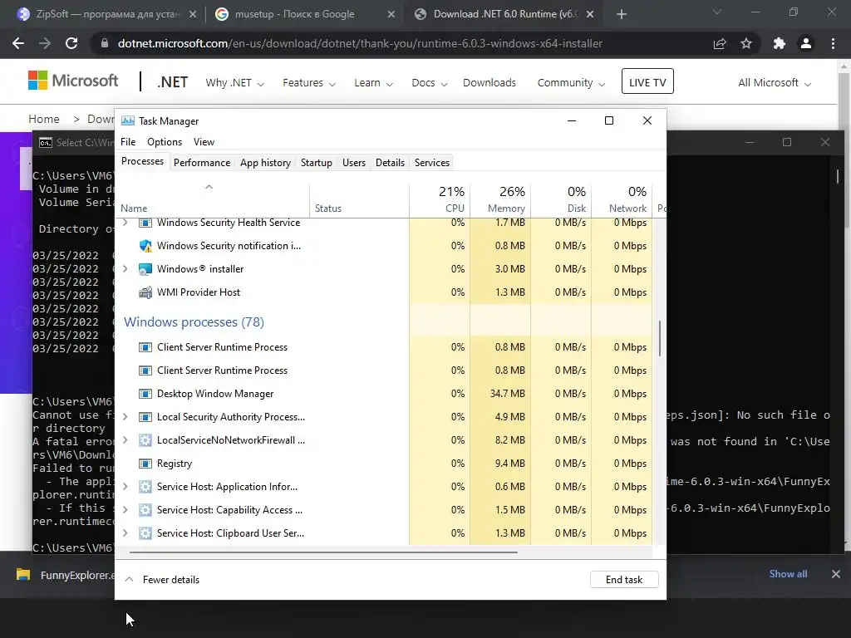Click the tab search chevron in Chrome
The height and width of the screenshot is (638, 851).
[x=717, y=12]
